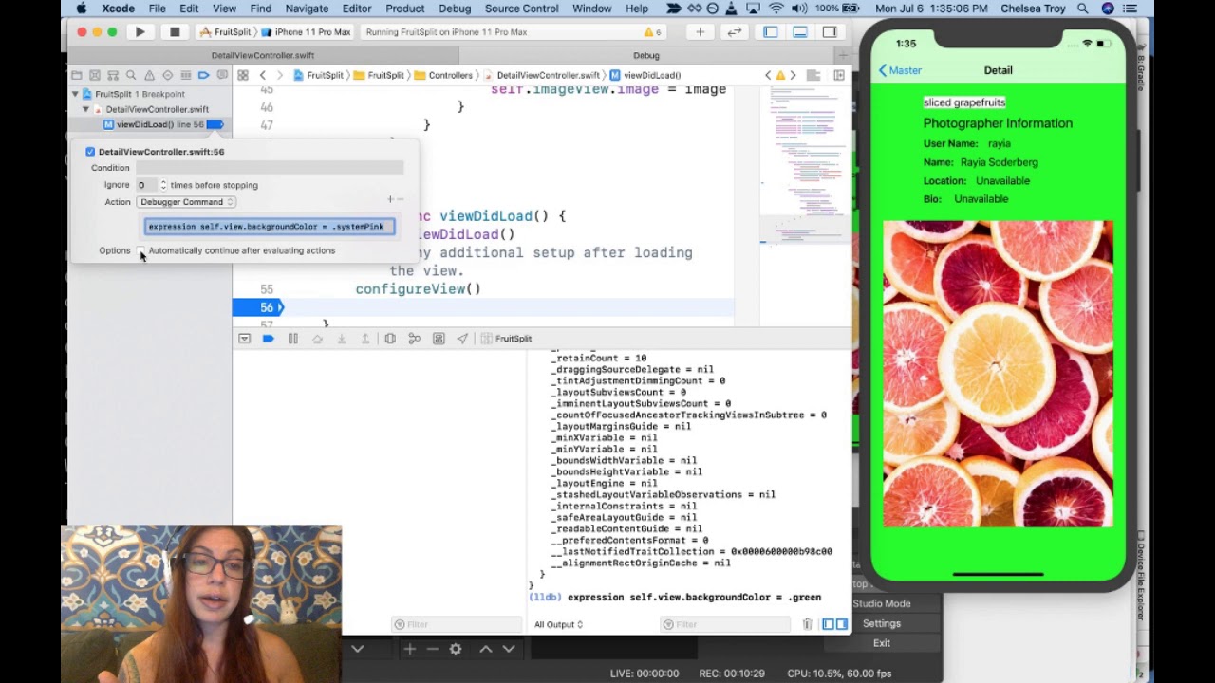Collapse DetailViewController.swift in breakpoint navigator
This screenshot has width=1215, height=683.
click(85, 109)
